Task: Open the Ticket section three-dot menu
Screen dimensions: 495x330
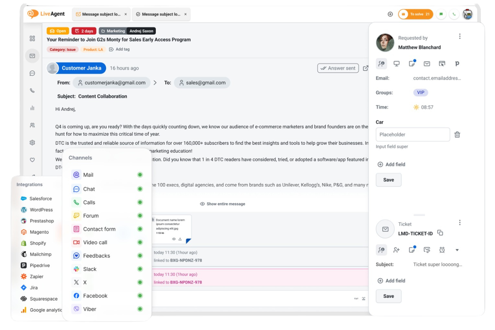Action: 460,222
